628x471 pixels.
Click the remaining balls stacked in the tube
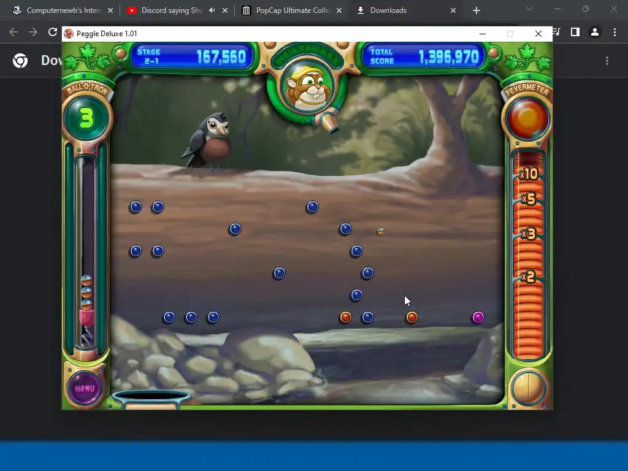pos(86,293)
